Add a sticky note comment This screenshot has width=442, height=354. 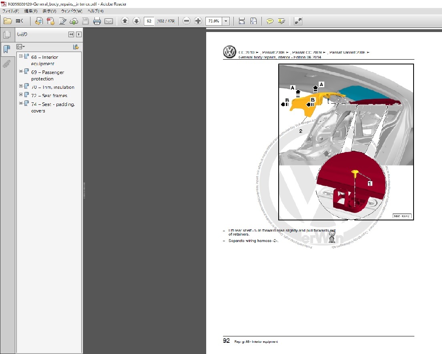point(269,21)
